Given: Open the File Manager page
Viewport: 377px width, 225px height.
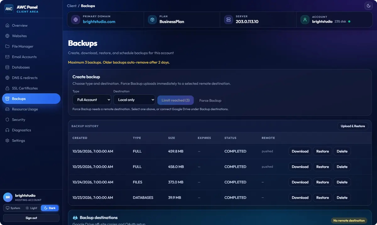Looking at the screenshot, I should 31,46.
